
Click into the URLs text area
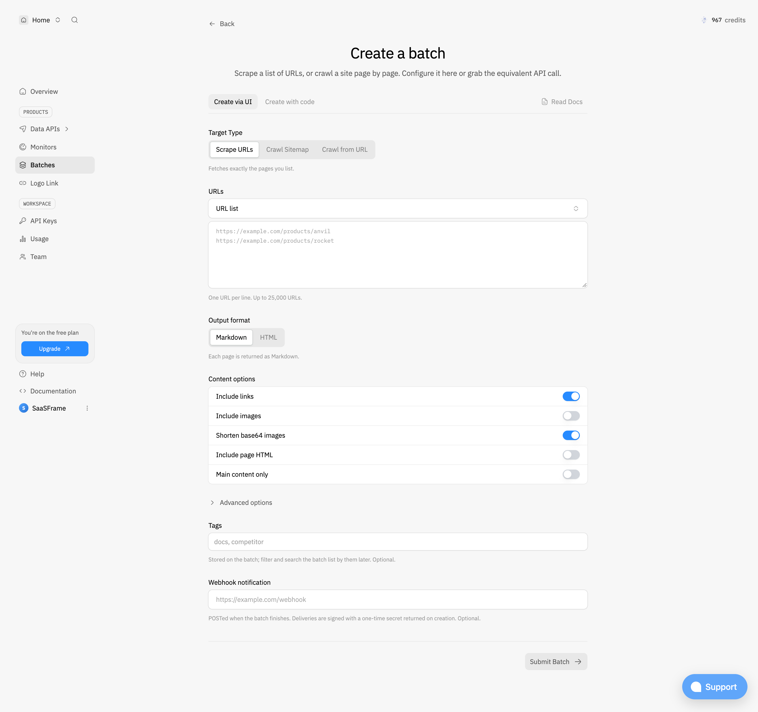[398, 255]
